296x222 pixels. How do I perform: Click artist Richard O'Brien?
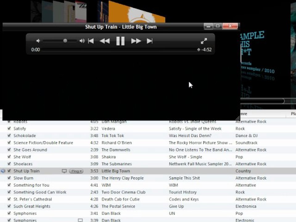(117, 143)
